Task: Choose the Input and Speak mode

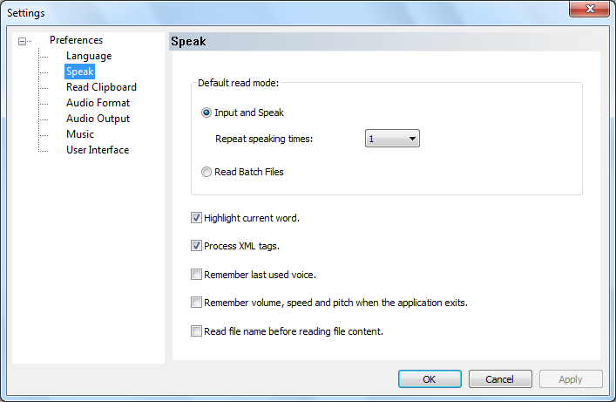Action: click(206, 112)
